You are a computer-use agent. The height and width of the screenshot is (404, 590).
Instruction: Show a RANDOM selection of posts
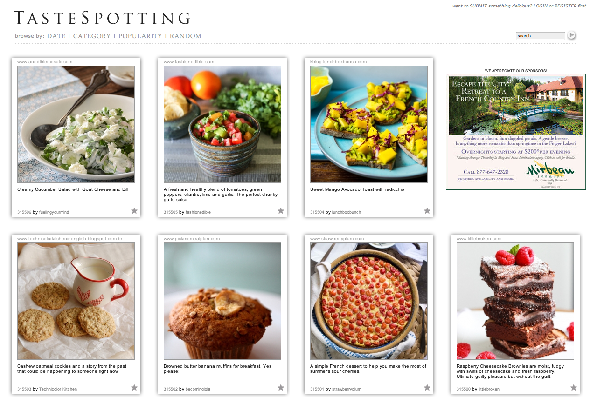click(x=185, y=36)
